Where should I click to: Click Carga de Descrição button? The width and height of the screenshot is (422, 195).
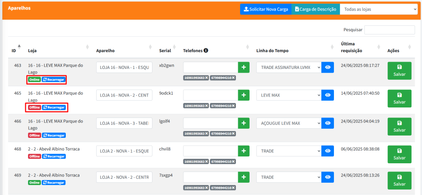[x=315, y=9]
